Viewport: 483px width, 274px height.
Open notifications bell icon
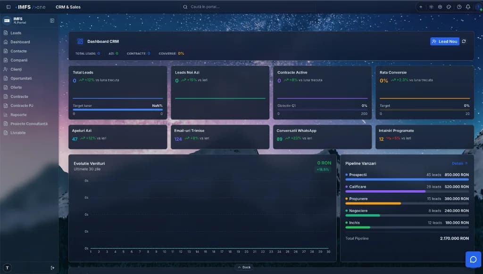pyautogui.click(x=468, y=7)
